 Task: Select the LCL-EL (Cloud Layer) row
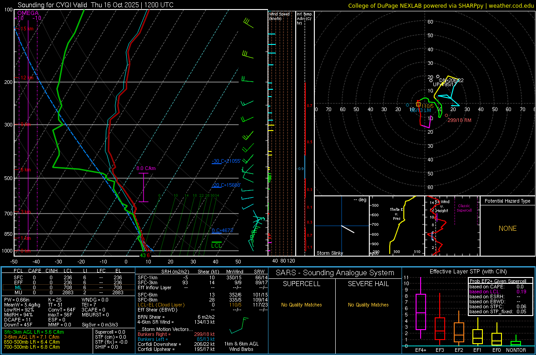coord(203,305)
